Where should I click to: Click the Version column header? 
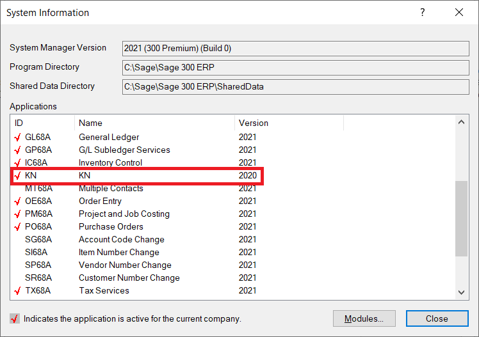[289, 123]
